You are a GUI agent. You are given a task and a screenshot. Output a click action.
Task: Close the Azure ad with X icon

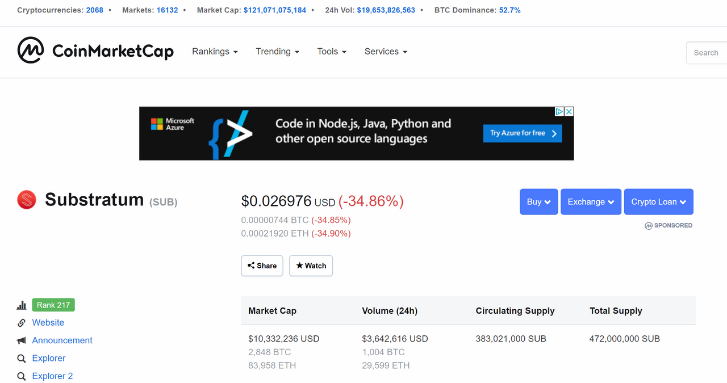[569, 112]
